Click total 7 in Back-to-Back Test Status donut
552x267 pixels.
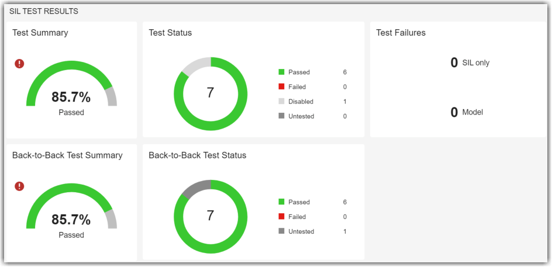[x=211, y=216]
